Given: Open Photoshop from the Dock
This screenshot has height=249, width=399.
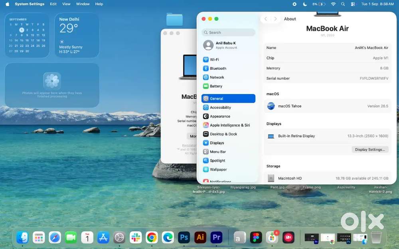Looking at the screenshot, I should [x=184, y=238].
